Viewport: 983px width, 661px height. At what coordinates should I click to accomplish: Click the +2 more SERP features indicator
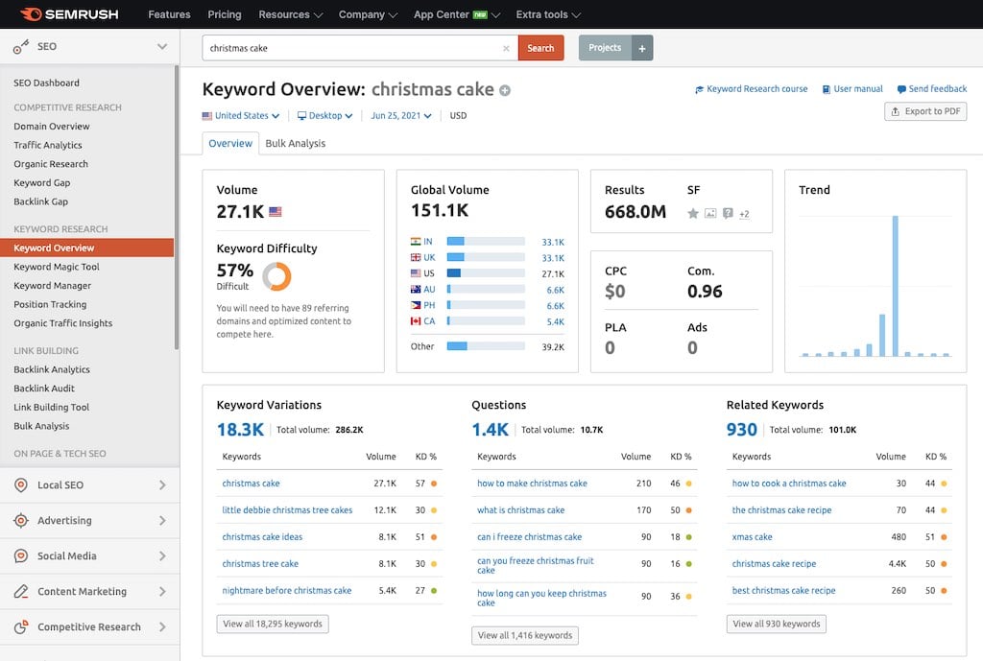[744, 214]
